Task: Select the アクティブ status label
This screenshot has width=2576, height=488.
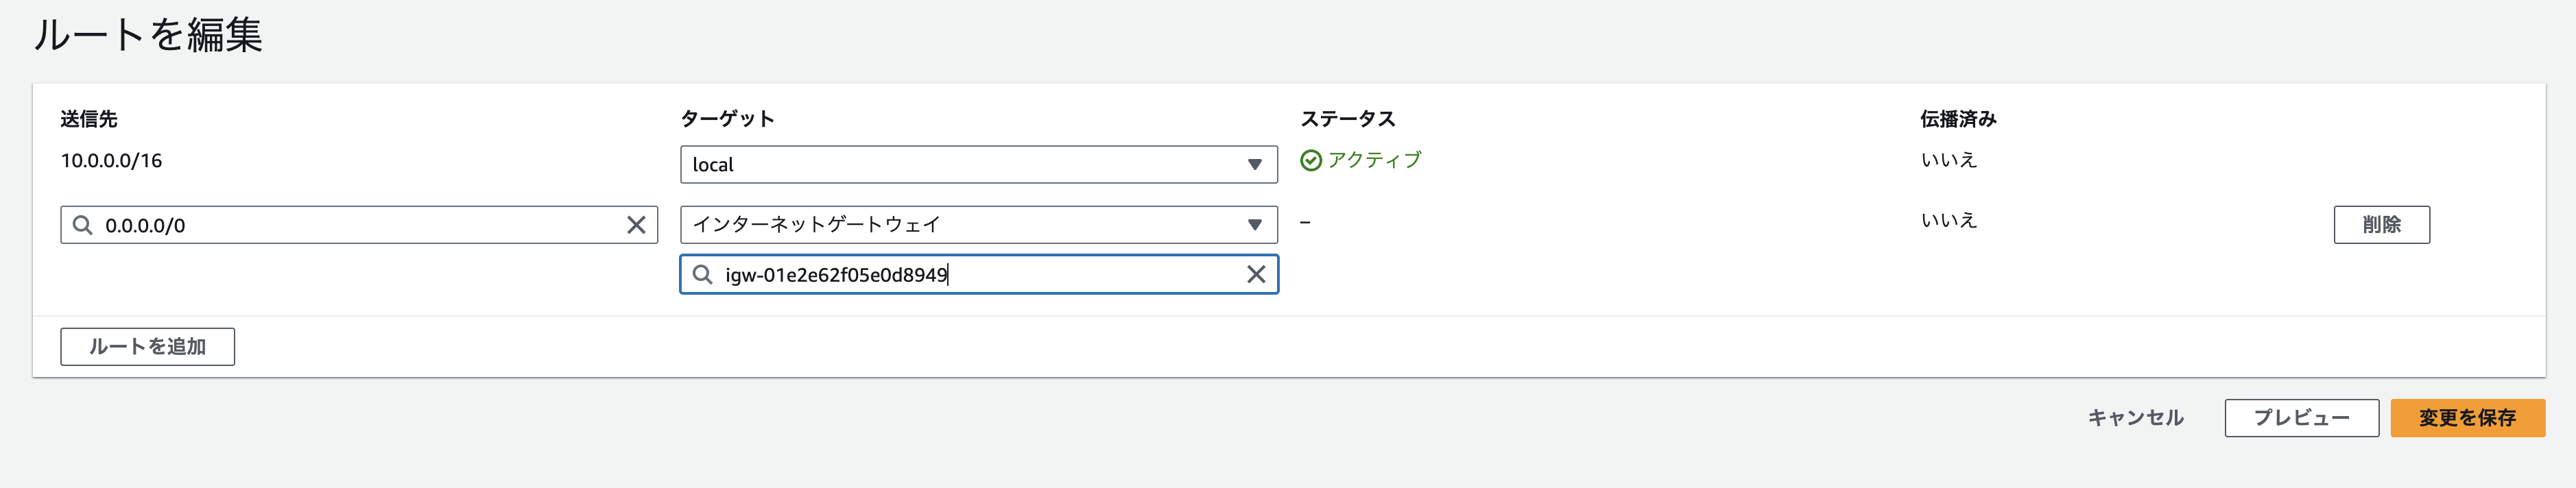Action: [1374, 159]
